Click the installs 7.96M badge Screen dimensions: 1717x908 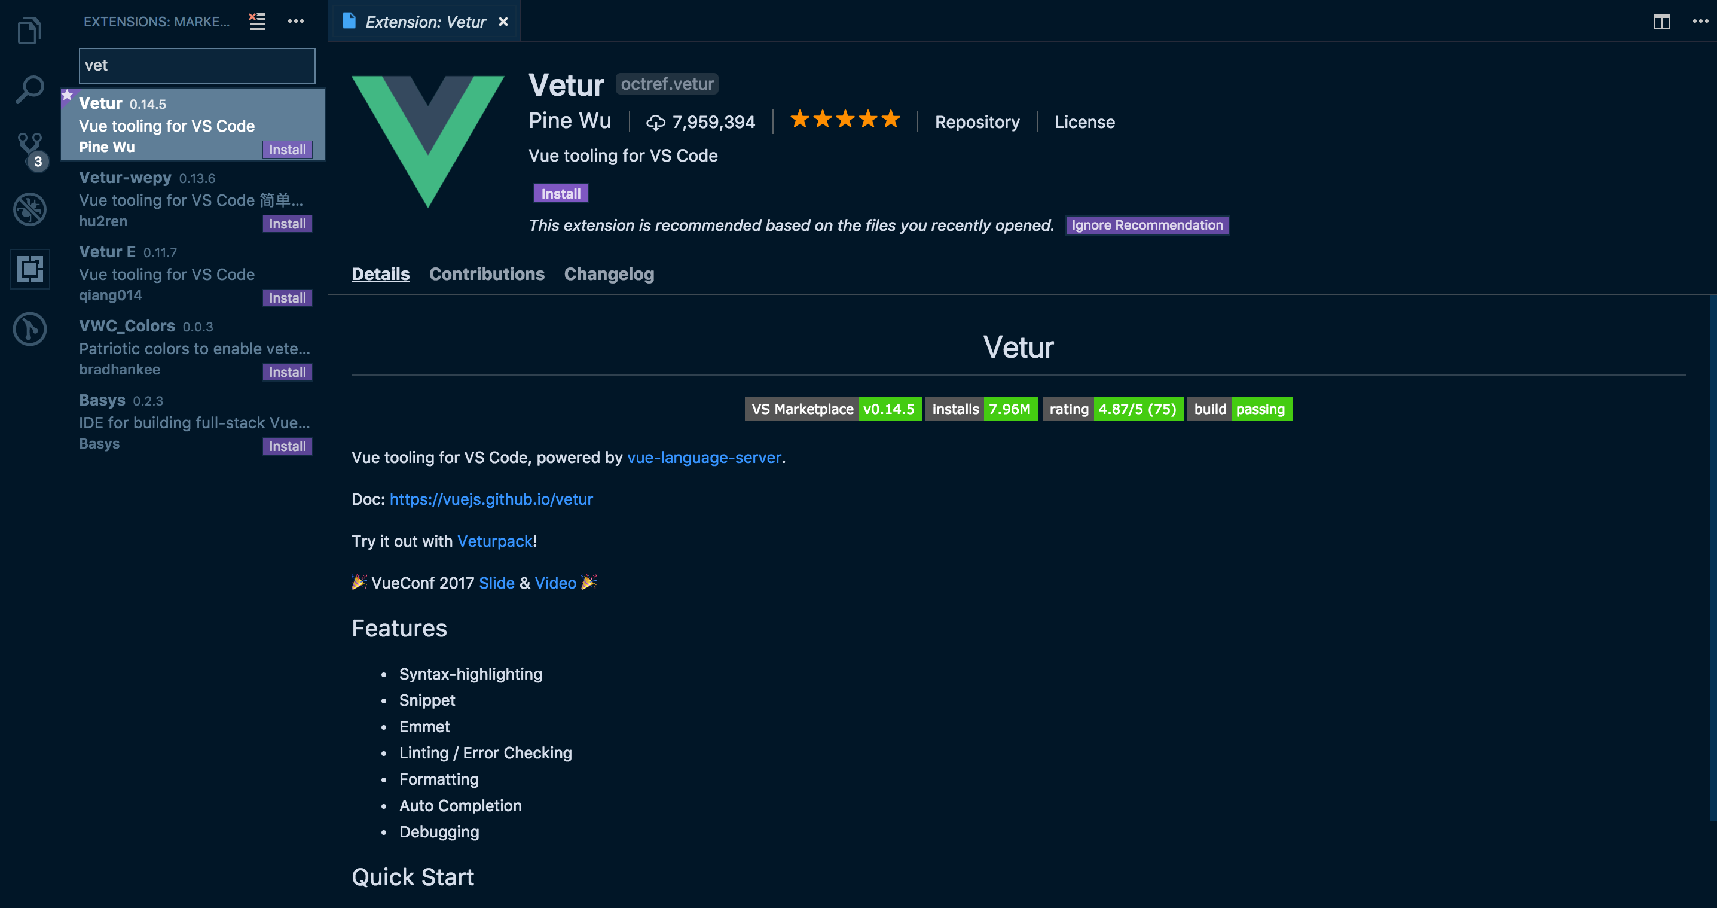[980, 409]
